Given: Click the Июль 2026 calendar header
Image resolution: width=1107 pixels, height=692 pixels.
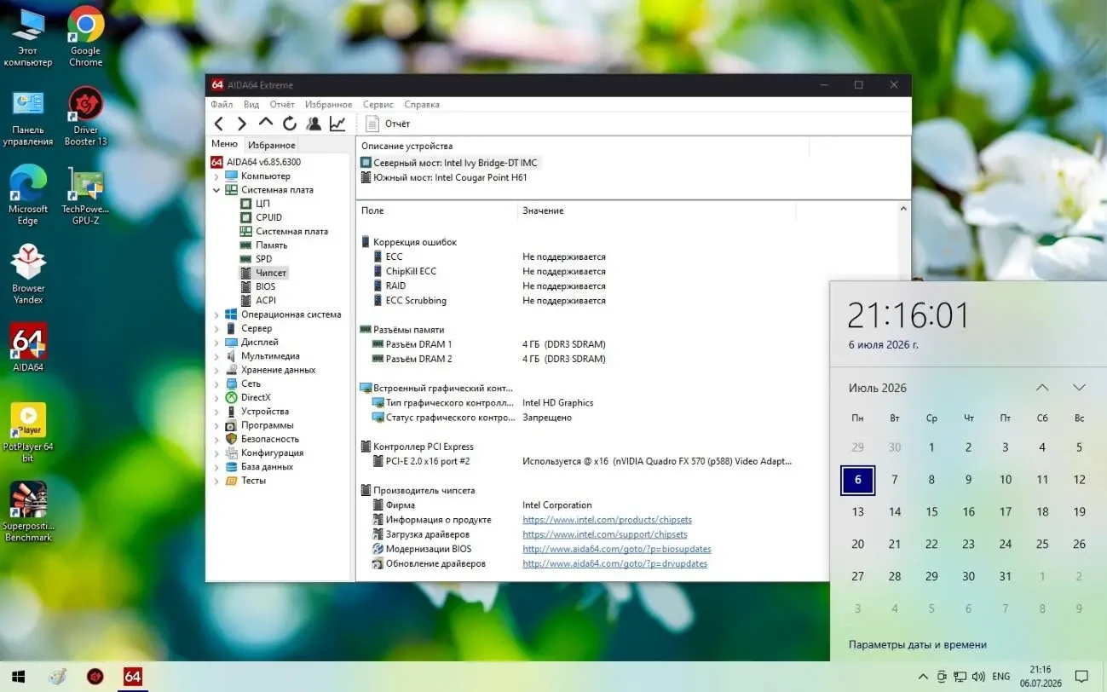Looking at the screenshot, I should [878, 388].
